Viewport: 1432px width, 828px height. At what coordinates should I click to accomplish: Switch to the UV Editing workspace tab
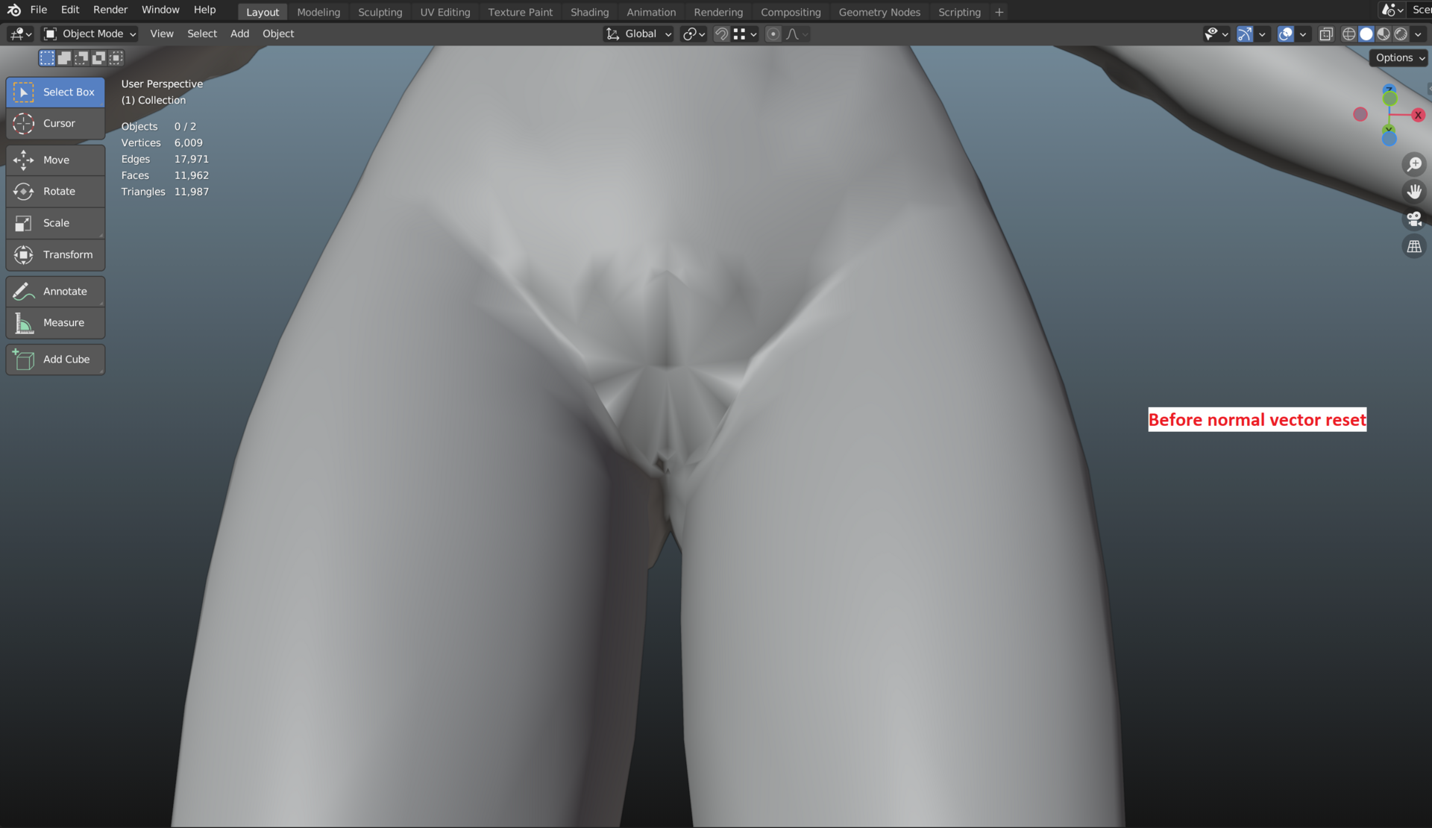point(445,12)
